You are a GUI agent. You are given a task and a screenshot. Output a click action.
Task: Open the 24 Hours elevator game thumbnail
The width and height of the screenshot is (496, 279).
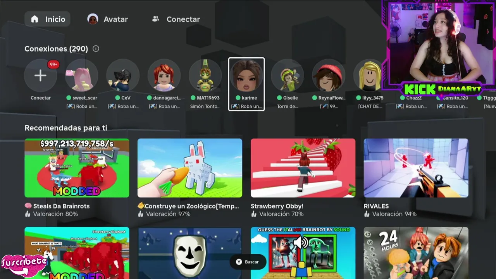[x=416, y=253]
